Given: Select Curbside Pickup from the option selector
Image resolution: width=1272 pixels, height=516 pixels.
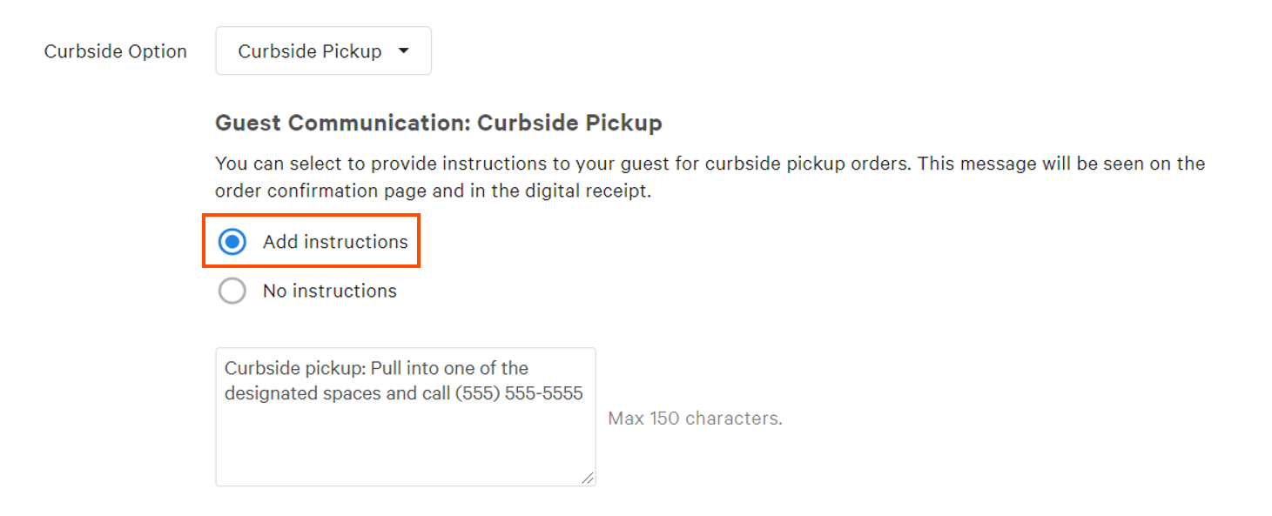Looking at the screenshot, I should pyautogui.click(x=322, y=50).
